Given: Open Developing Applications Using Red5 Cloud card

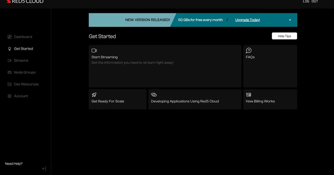Looking at the screenshot, I should point(195,99).
